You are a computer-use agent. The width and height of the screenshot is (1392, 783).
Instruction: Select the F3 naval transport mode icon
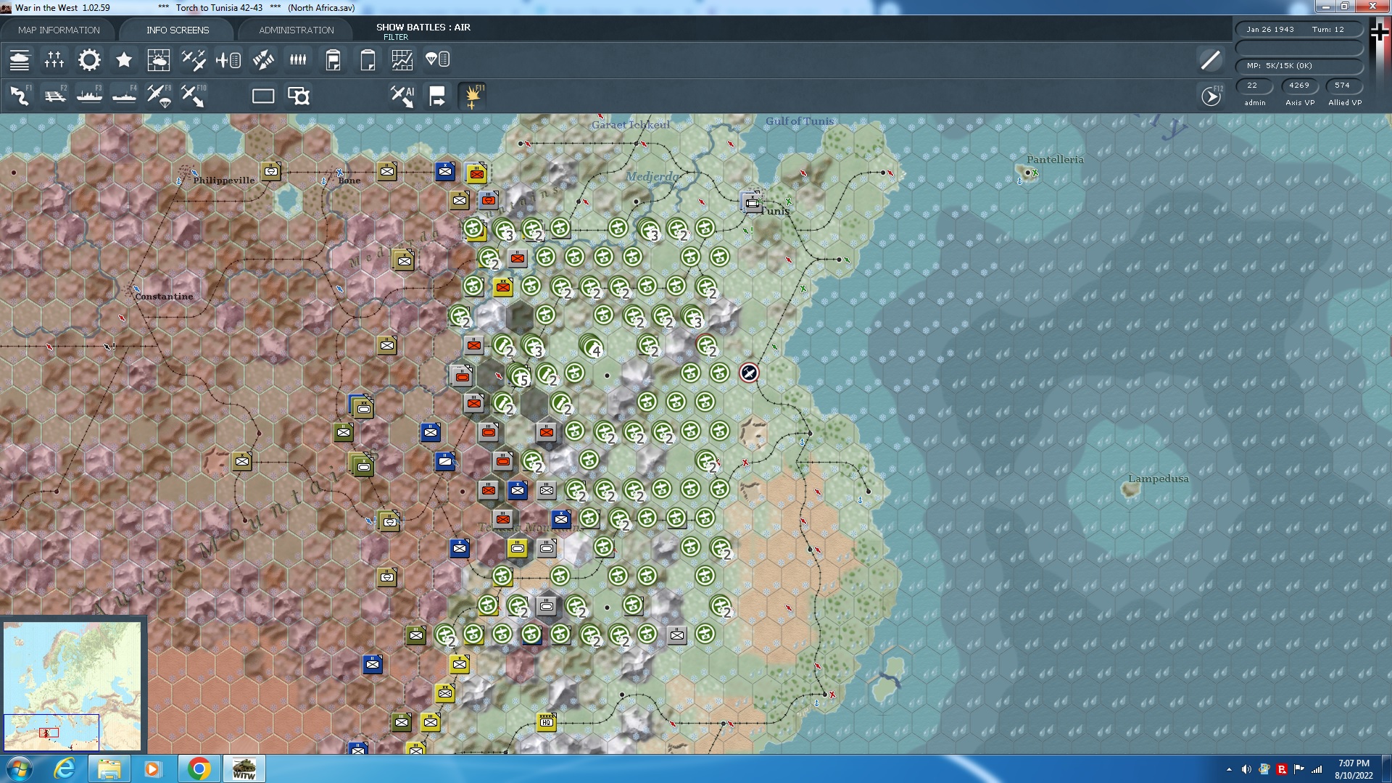pos(89,96)
